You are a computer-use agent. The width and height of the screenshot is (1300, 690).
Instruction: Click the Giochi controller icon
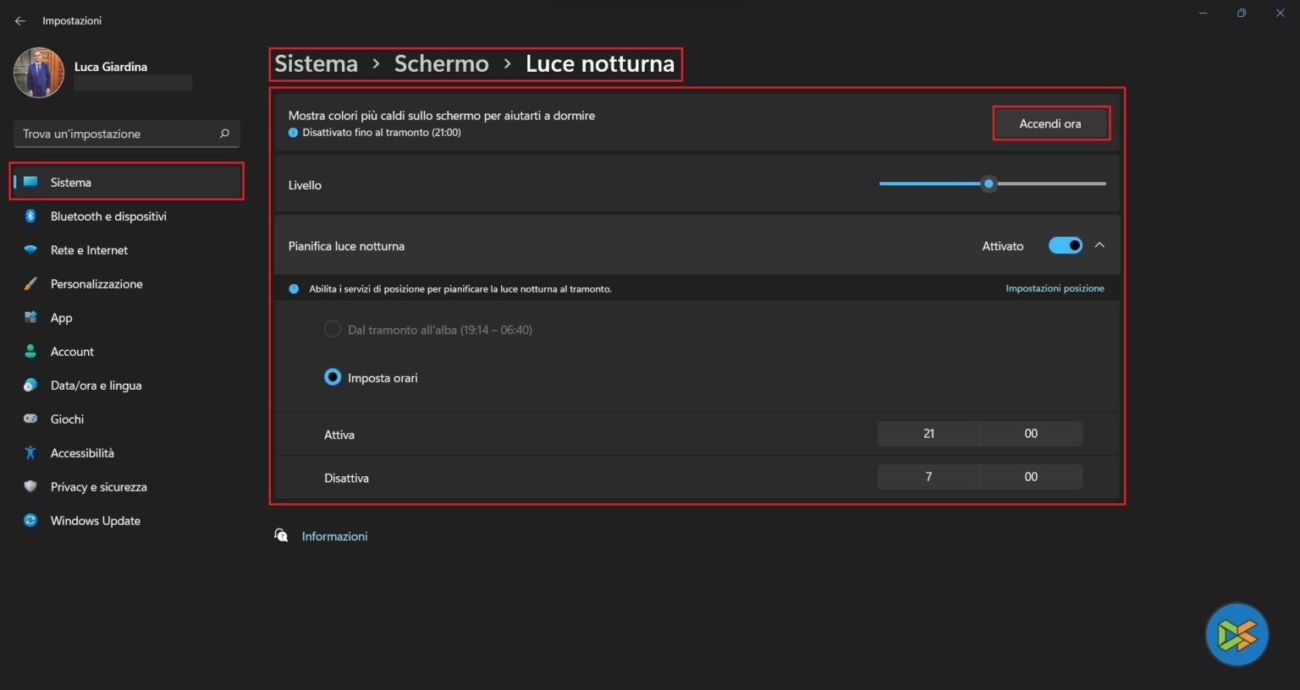point(30,419)
